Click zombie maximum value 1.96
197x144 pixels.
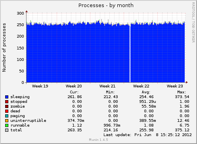click(184, 106)
